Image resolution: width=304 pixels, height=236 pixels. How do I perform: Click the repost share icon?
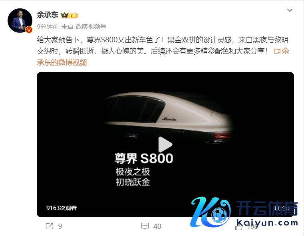click(x=50, y=226)
